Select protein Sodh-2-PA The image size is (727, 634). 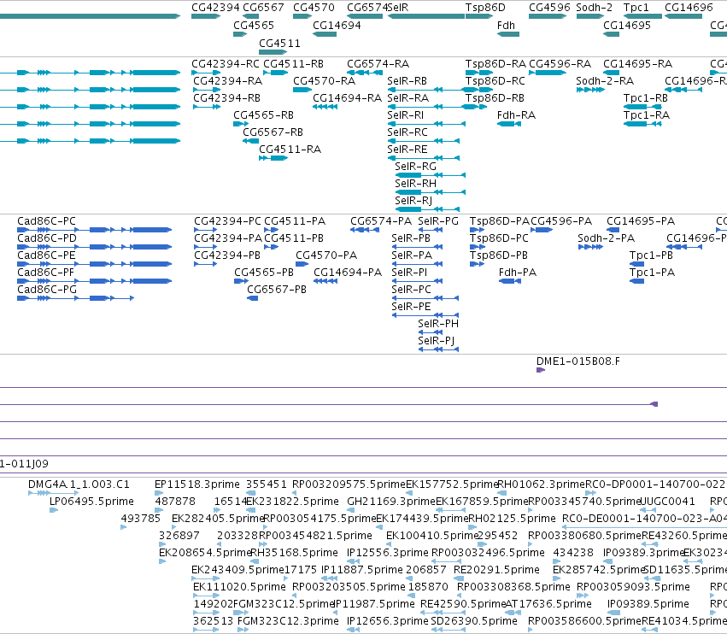[606, 238]
